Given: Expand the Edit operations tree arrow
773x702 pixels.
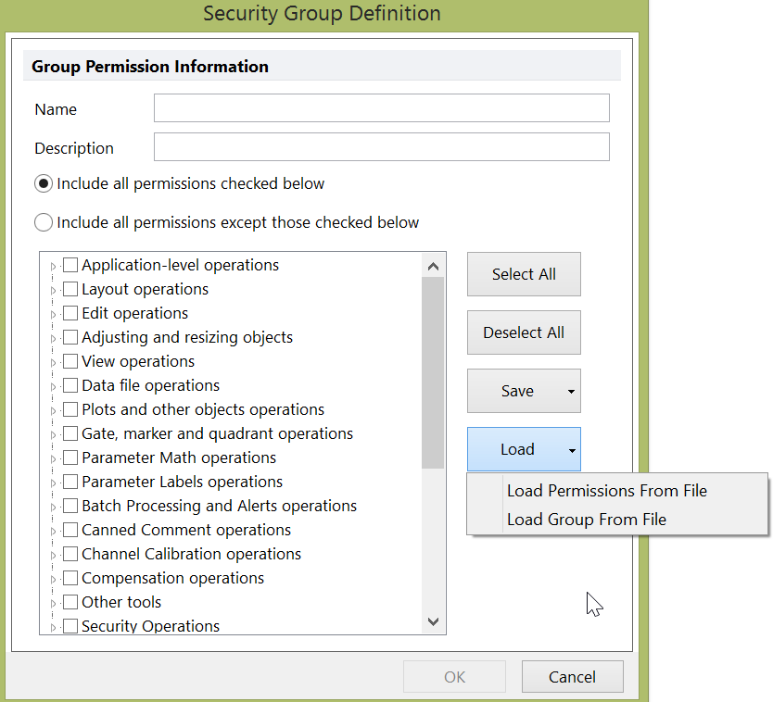Looking at the screenshot, I should pos(53,315).
